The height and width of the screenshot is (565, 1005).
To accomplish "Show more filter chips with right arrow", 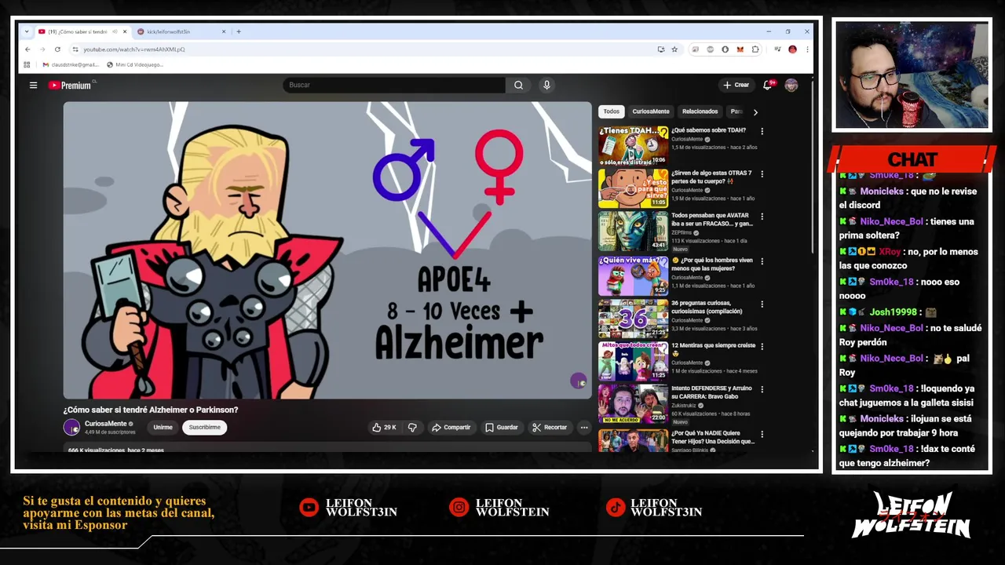I will pos(755,112).
